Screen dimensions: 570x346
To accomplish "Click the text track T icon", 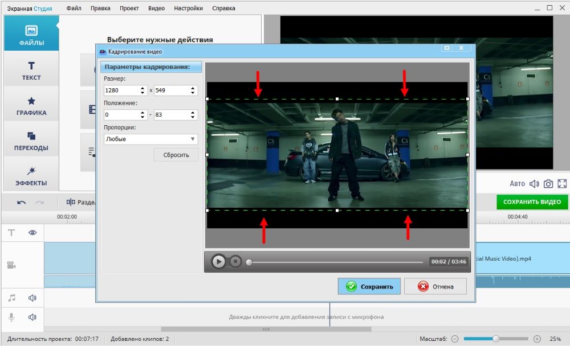I will pyautogui.click(x=11, y=232).
